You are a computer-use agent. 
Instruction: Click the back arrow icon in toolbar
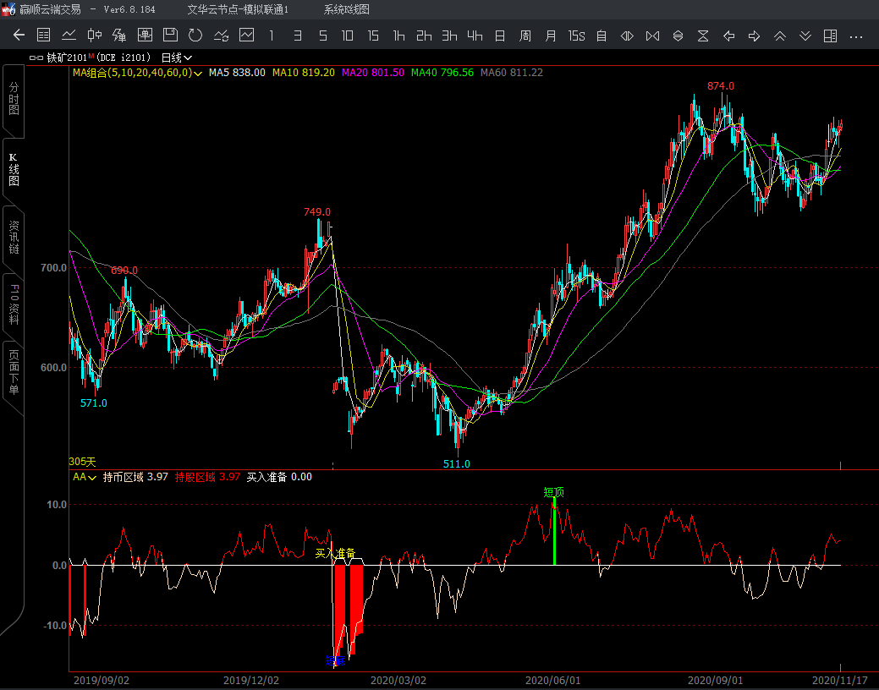pos(19,36)
